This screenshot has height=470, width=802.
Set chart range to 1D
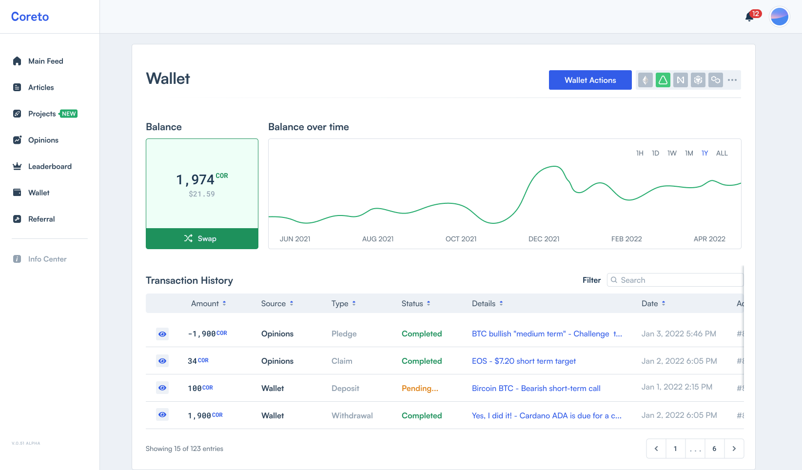[x=655, y=153]
